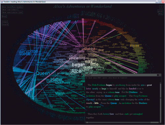Image resolution: width=165 pixels, height=125 pixels.
Task: Click the word bowed in Text panel
Action: click(x=106, y=114)
